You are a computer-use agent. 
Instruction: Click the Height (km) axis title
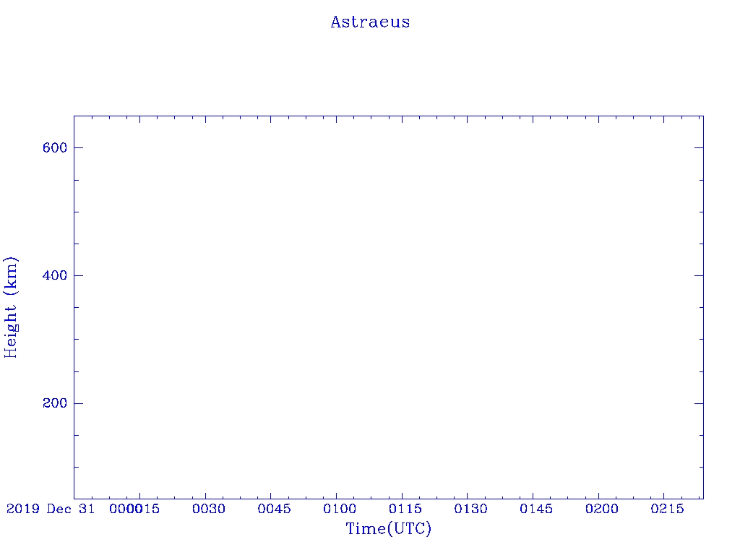(x=11, y=308)
